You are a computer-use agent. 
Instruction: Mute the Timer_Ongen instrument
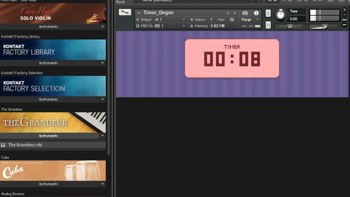pyautogui.click(x=268, y=25)
